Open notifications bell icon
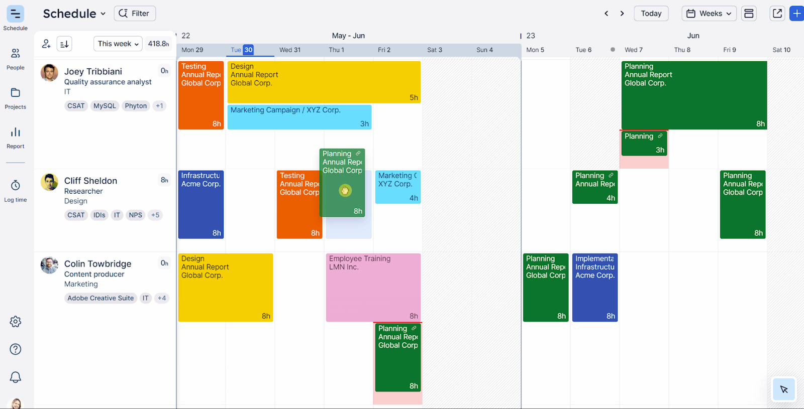The image size is (804, 409). tap(16, 377)
